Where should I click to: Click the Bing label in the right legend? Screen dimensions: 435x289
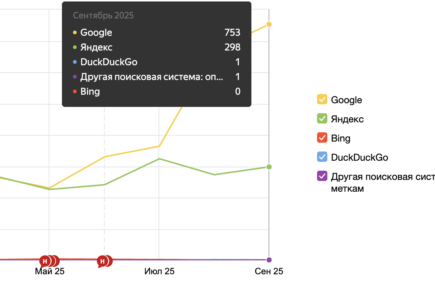[341, 138]
